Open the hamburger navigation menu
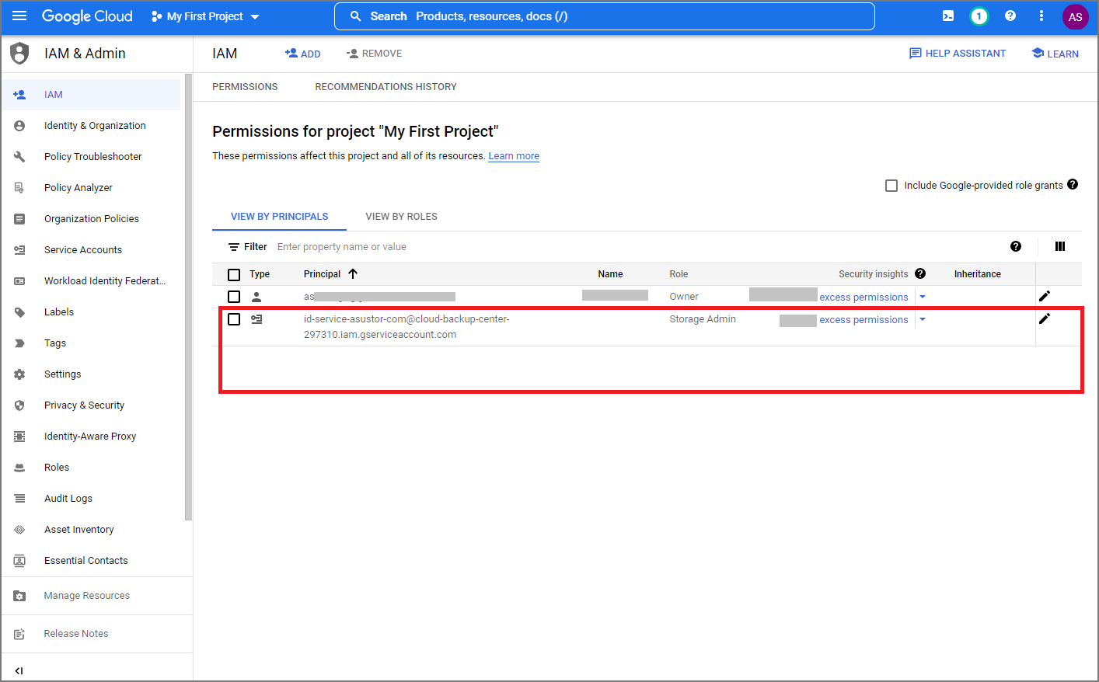Image resolution: width=1099 pixels, height=682 pixels. (19, 16)
